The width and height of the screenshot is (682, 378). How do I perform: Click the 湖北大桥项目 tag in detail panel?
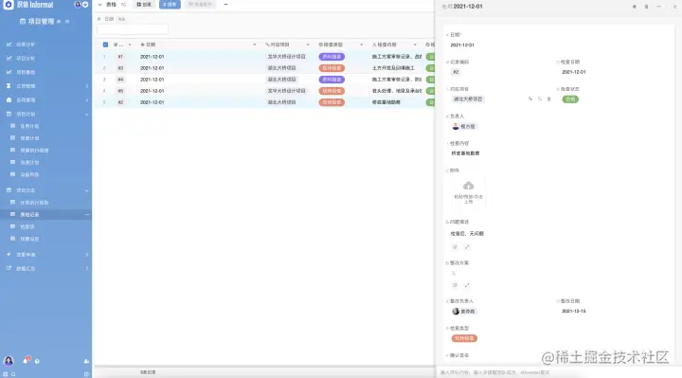tap(468, 99)
